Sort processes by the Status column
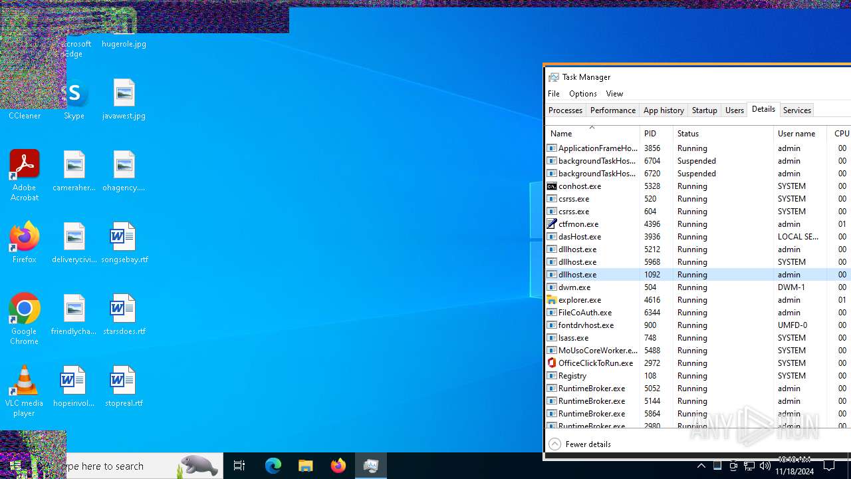 click(723, 133)
